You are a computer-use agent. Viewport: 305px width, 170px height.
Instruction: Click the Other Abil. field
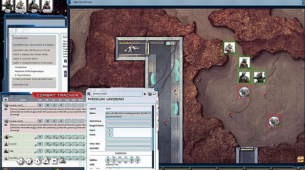pyautogui.click(x=128, y=144)
